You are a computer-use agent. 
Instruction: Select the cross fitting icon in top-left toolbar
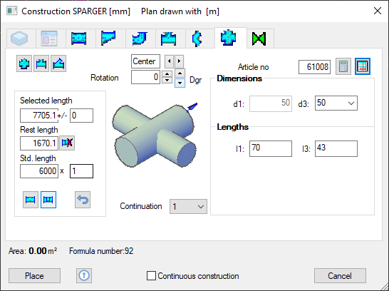[24, 63]
